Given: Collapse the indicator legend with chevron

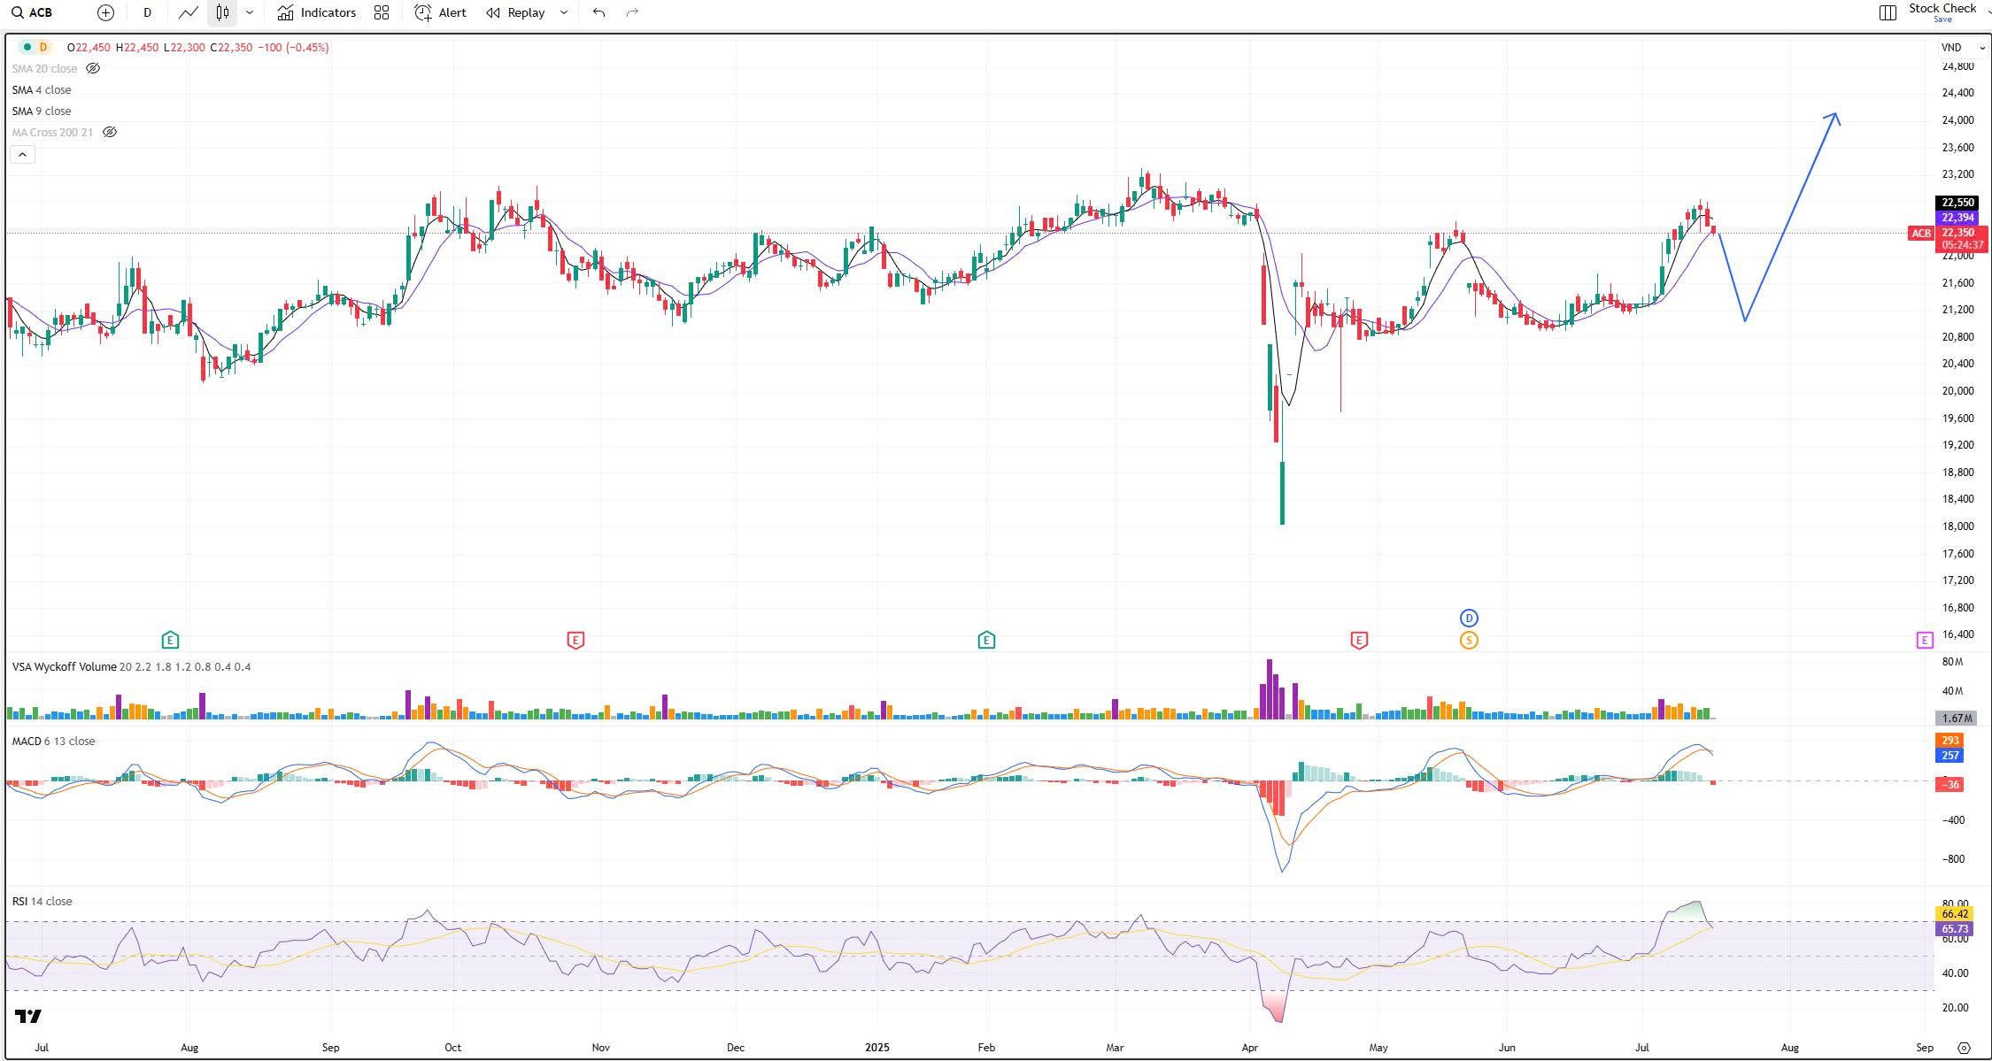Looking at the screenshot, I should coord(22,155).
